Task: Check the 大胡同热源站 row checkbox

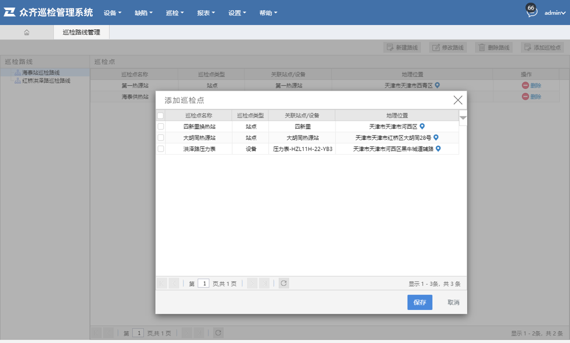Action: pyautogui.click(x=161, y=138)
